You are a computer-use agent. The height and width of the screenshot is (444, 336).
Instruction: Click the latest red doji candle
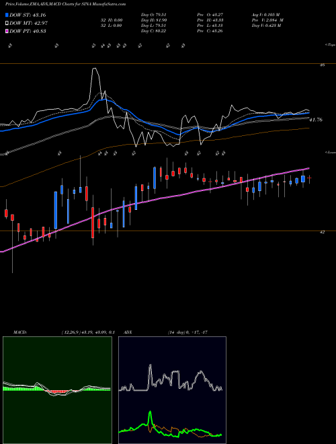click(309, 178)
